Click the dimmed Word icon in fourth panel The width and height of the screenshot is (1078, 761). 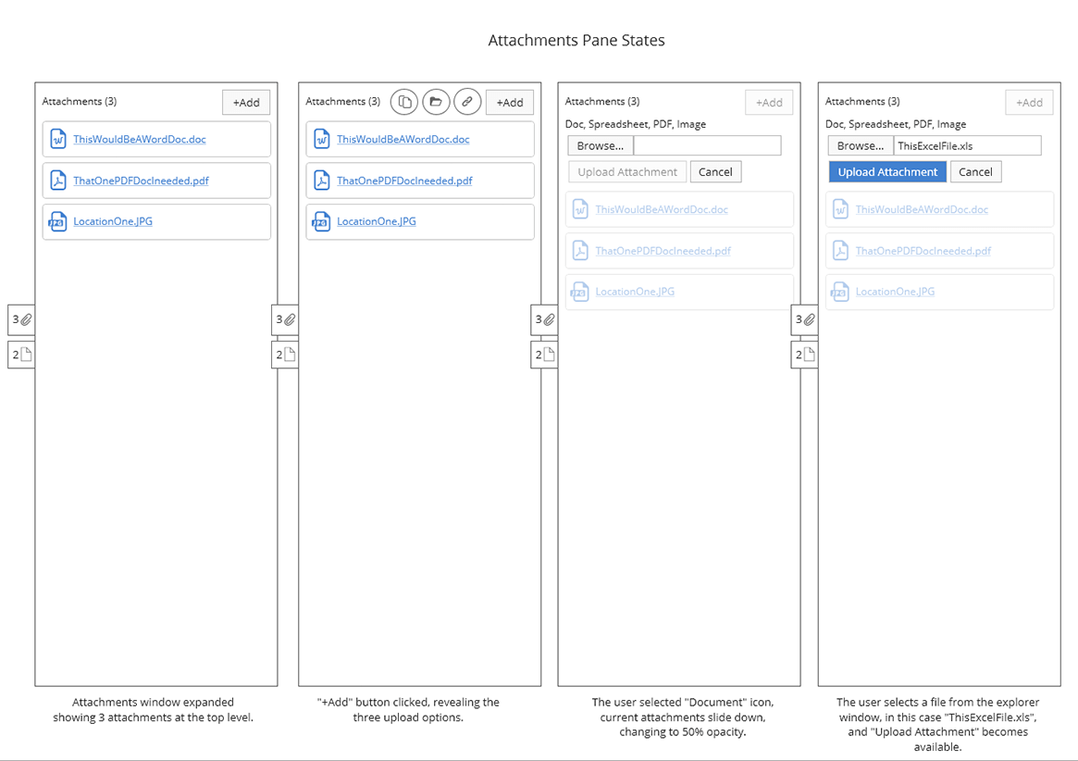pyautogui.click(x=840, y=209)
